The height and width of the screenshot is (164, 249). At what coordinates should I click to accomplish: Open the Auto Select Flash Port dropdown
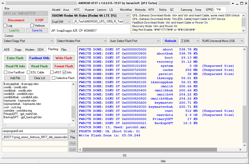135,41
